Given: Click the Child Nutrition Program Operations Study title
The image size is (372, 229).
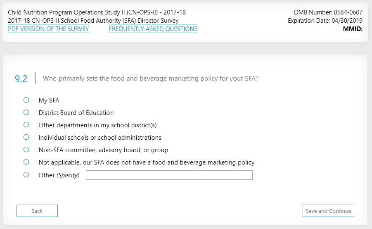Looking at the screenshot, I should [x=97, y=12].
